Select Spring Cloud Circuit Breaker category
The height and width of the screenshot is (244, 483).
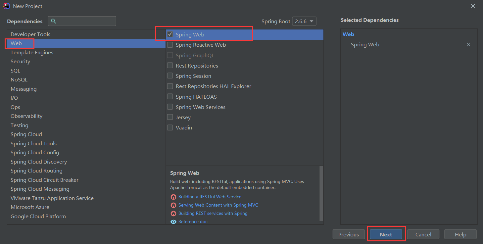pyautogui.click(x=86, y=180)
